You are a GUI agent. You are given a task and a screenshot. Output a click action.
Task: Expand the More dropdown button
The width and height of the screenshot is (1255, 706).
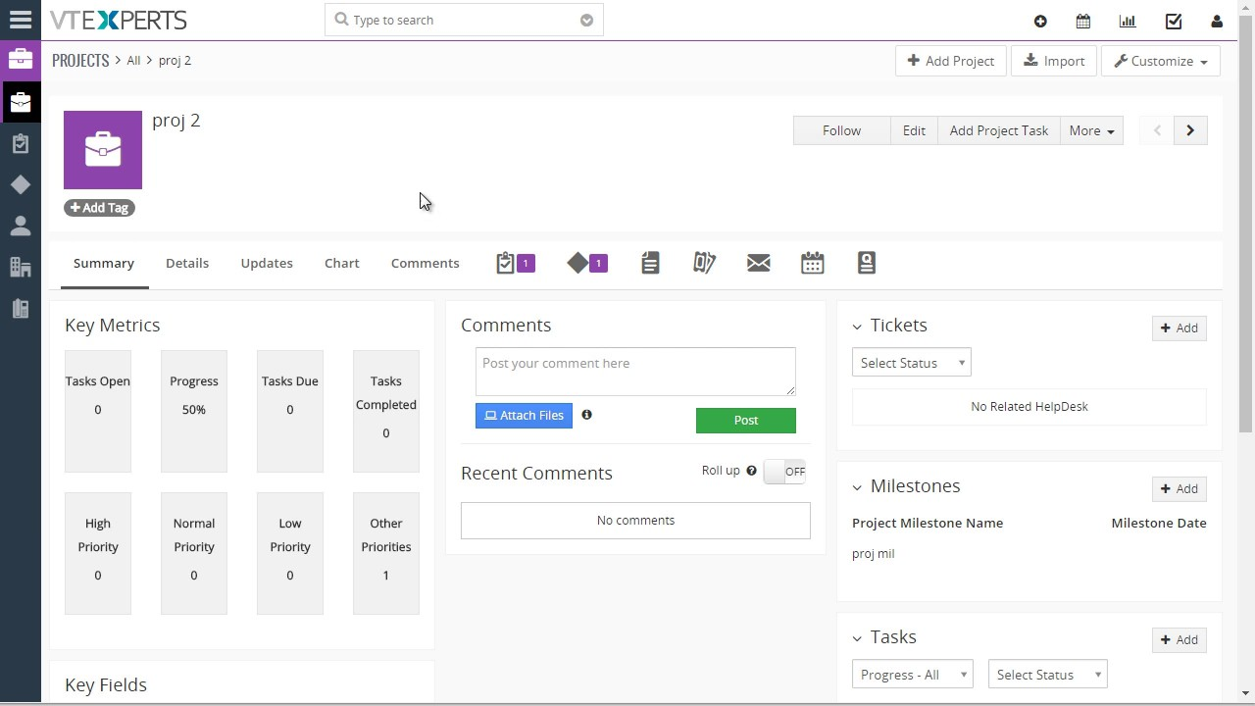(1091, 130)
